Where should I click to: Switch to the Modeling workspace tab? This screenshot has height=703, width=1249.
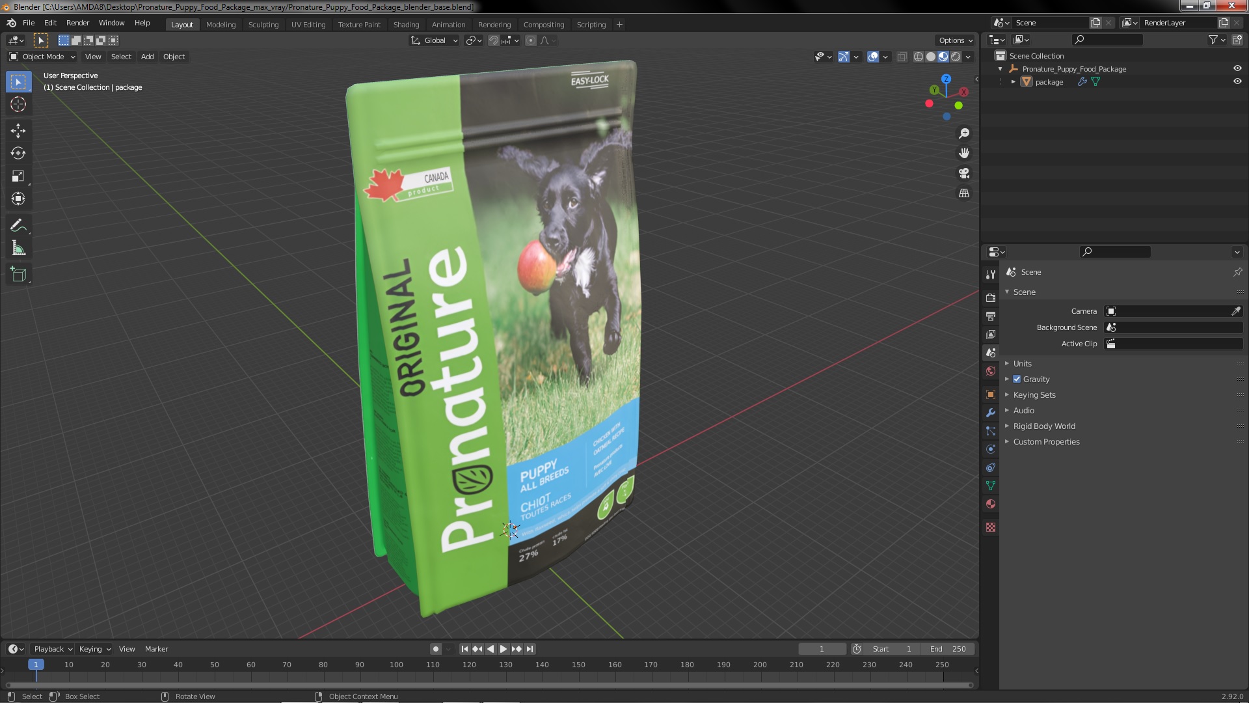point(221,25)
